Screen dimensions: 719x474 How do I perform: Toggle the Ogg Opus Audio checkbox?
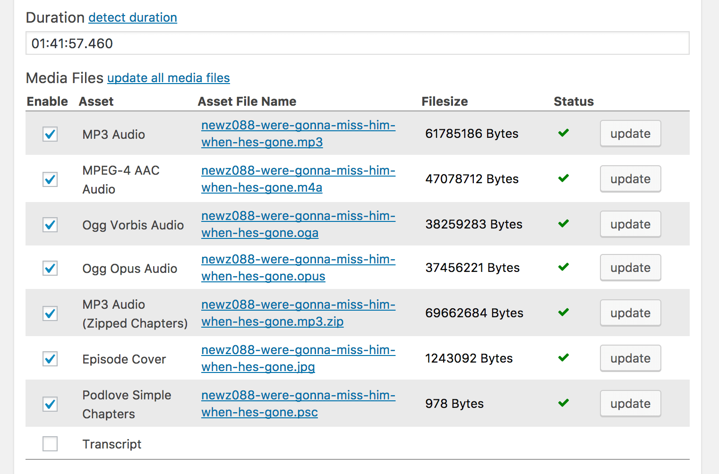(x=50, y=268)
